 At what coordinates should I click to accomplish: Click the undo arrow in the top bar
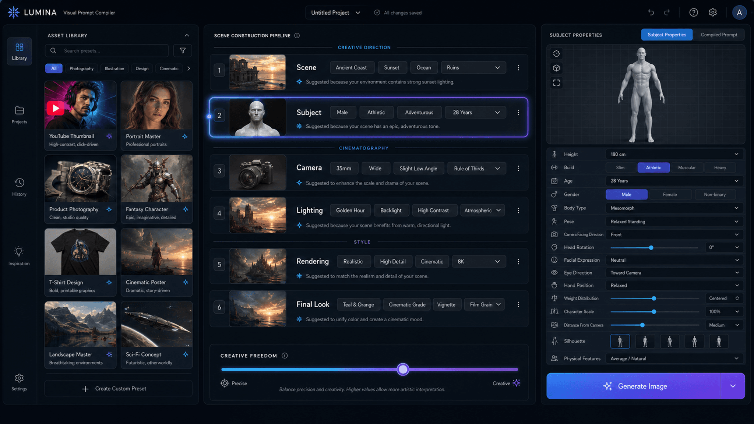click(651, 13)
